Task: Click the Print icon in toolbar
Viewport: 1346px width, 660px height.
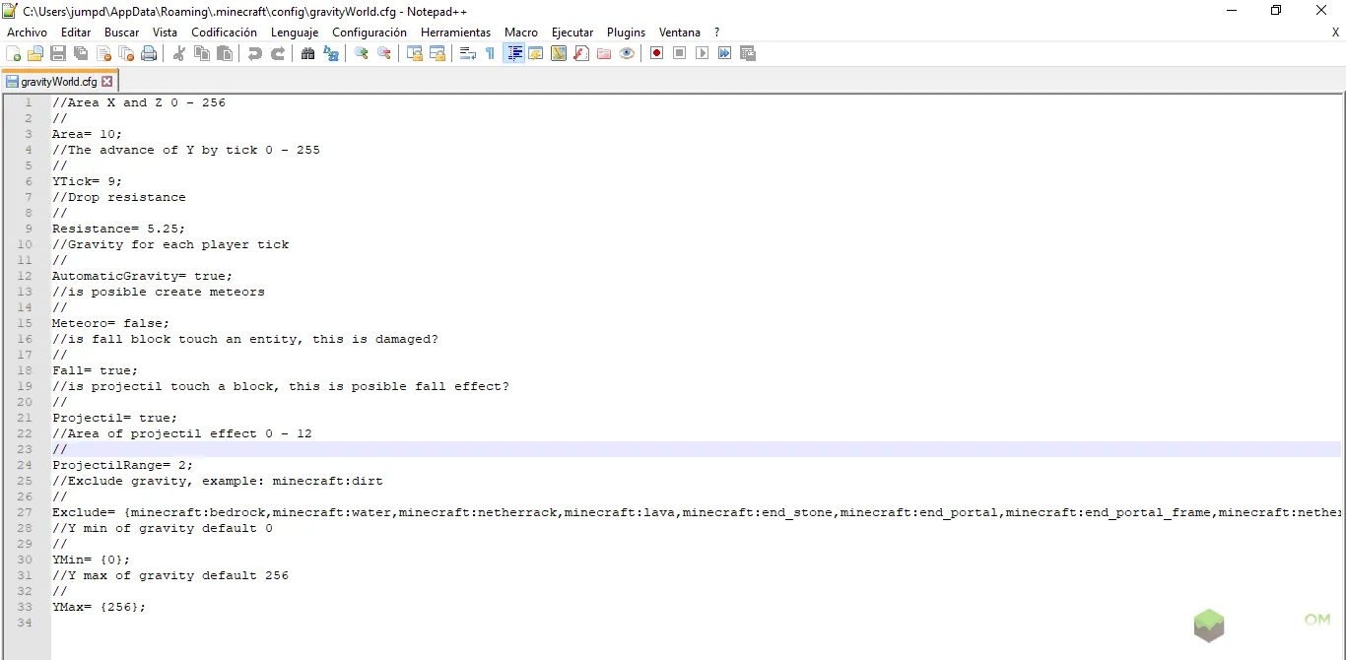Action: pos(149,53)
